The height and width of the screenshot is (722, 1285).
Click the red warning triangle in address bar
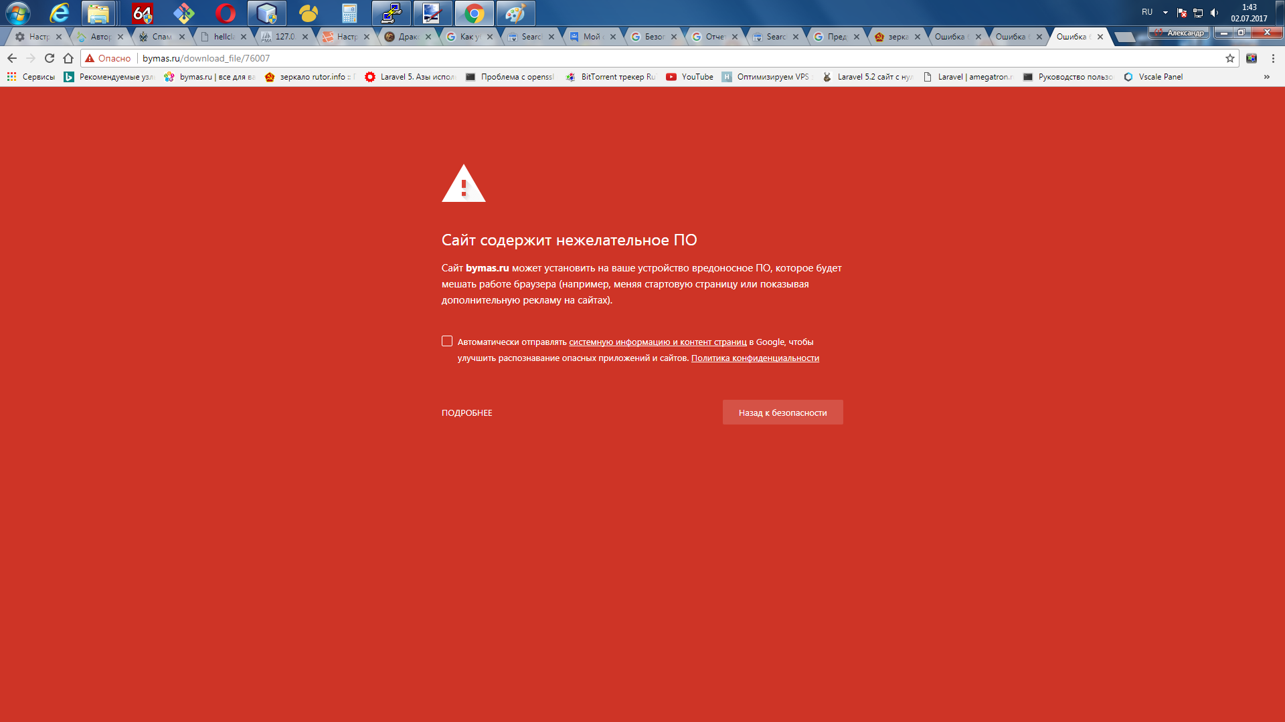[x=90, y=58]
